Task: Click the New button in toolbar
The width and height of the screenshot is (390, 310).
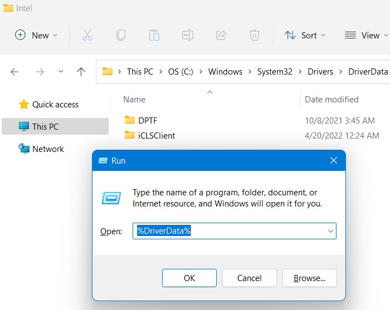Action: [36, 35]
